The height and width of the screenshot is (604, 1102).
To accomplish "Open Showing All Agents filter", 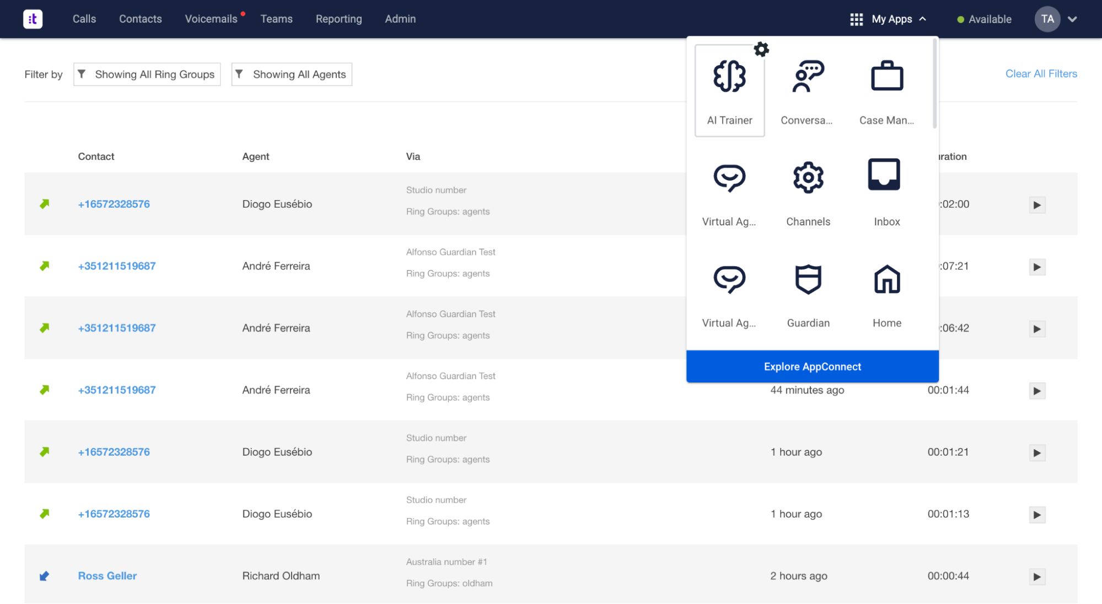I will coord(292,74).
